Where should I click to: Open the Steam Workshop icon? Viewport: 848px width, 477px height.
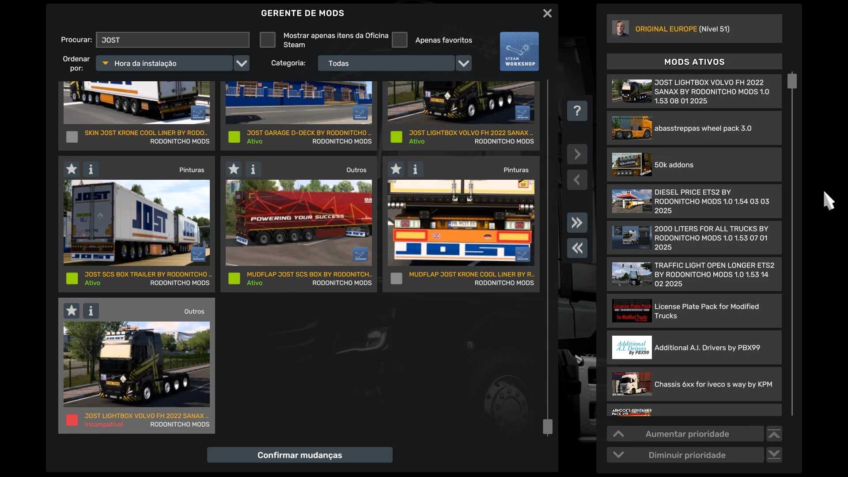pos(519,51)
